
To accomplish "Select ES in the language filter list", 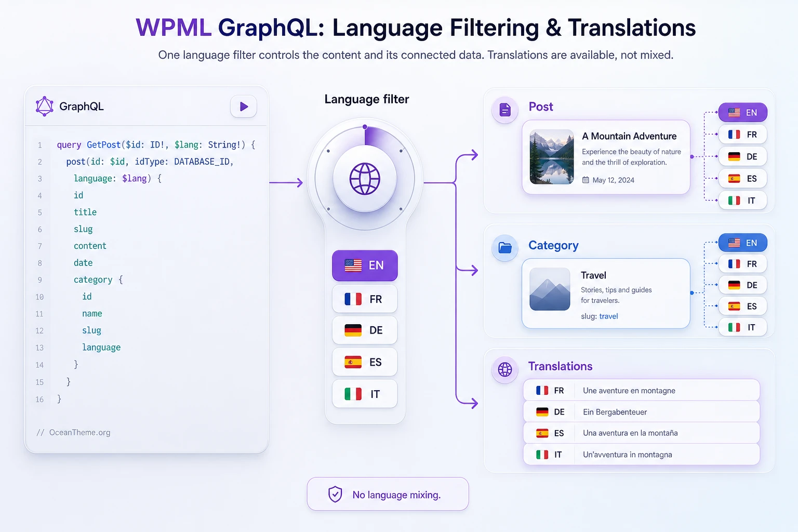I will coord(365,362).
